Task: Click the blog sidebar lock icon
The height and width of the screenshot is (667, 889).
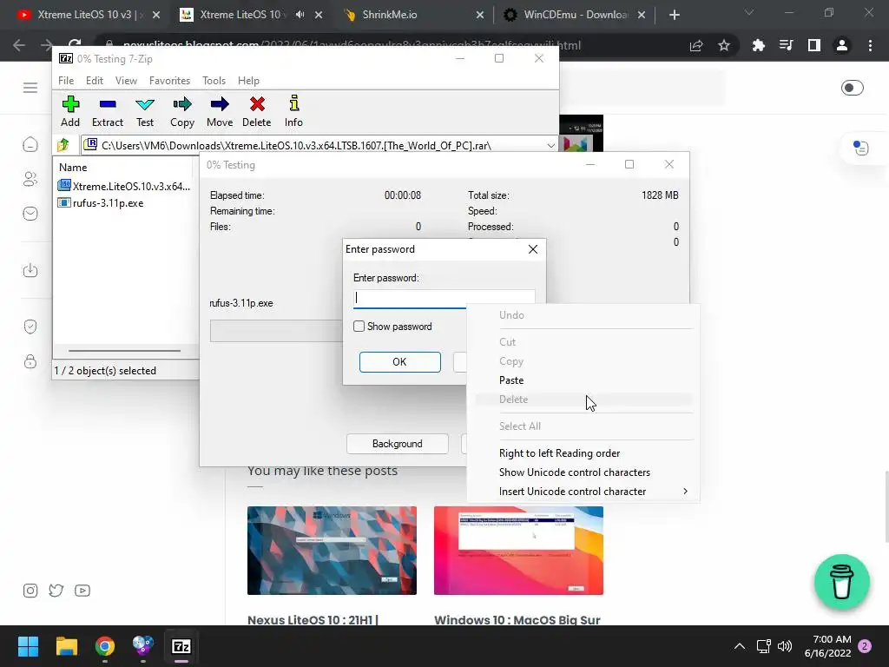Action: coord(30,361)
